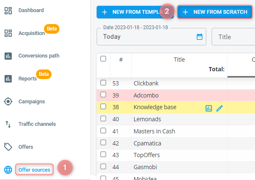Open the Today date range dropdown

click(146, 37)
